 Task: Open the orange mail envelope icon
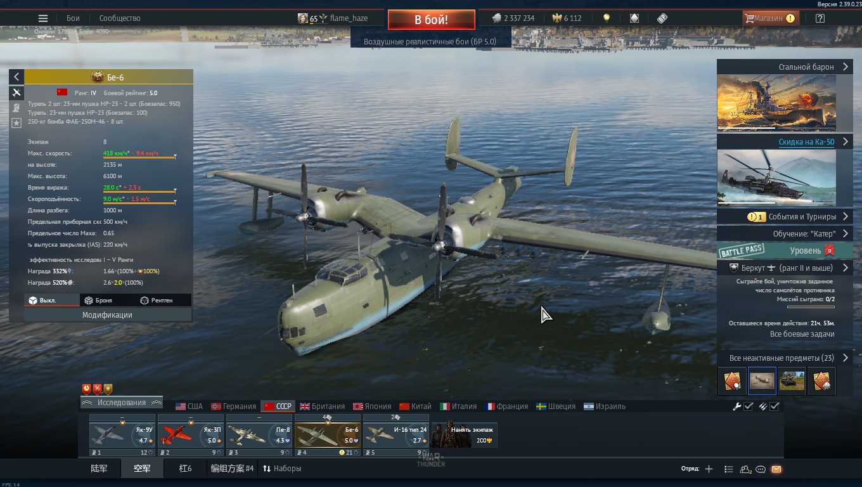(x=776, y=469)
